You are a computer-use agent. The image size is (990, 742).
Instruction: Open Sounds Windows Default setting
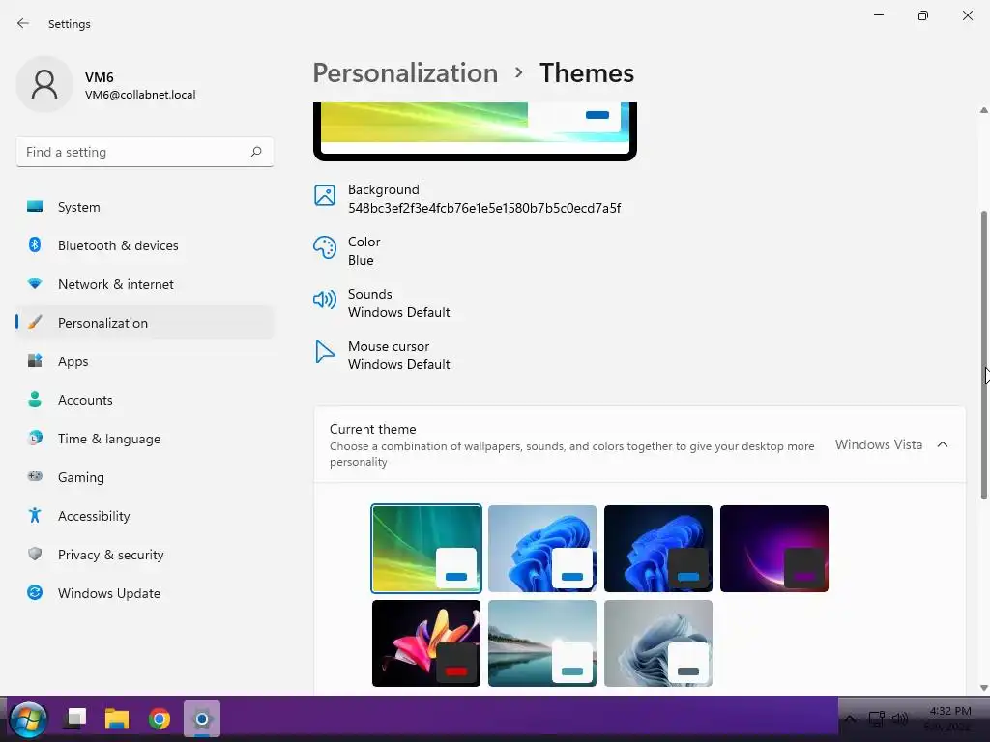pyautogui.click(x=399, y=302)
